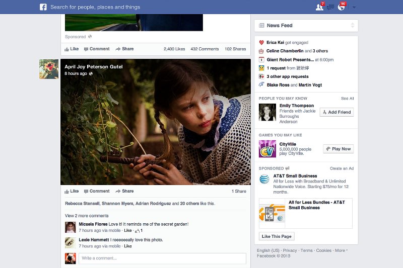Screen dimensions: 403x268
Task: Open Micaela Flores' profile name
Action: pyautogui.click(x=93, y=224)
